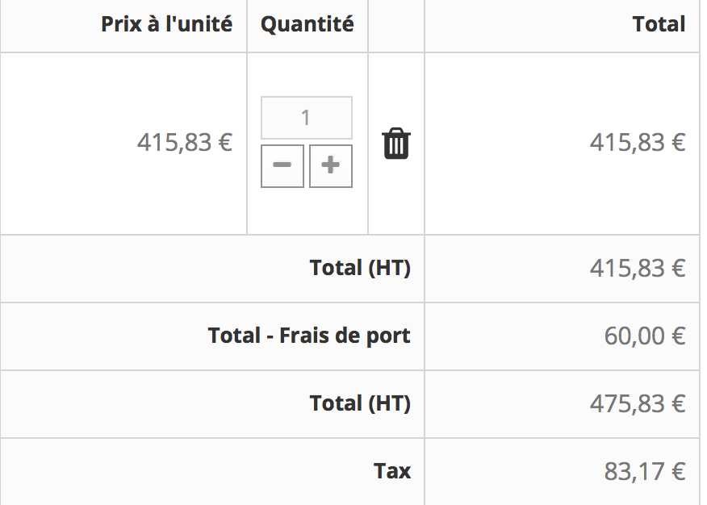Click the Total column header

click(x=659, y=24)
